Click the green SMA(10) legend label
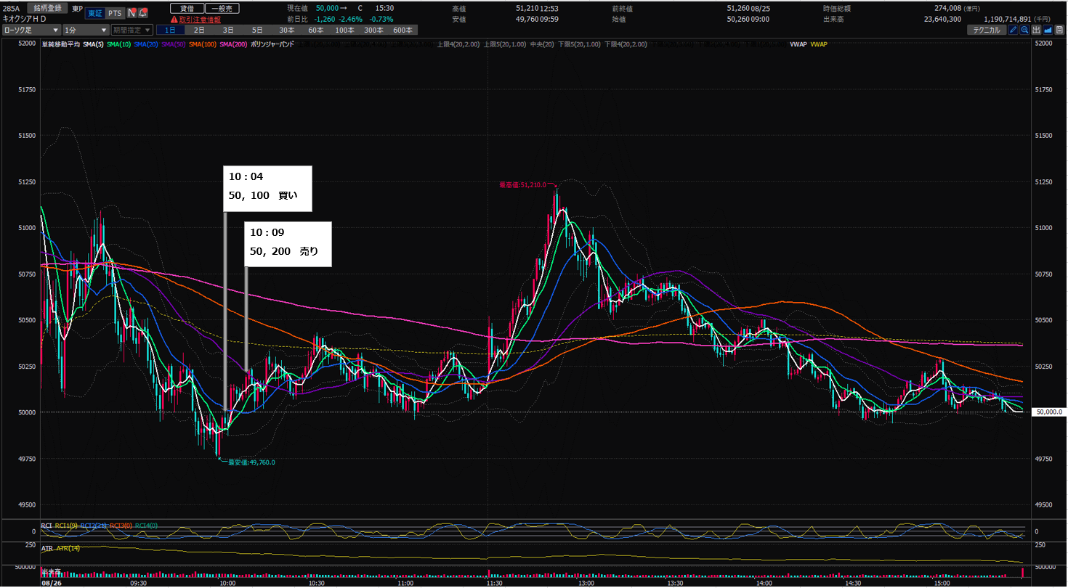This screenshot has width=1068, height=588. (x=118, y=44)
